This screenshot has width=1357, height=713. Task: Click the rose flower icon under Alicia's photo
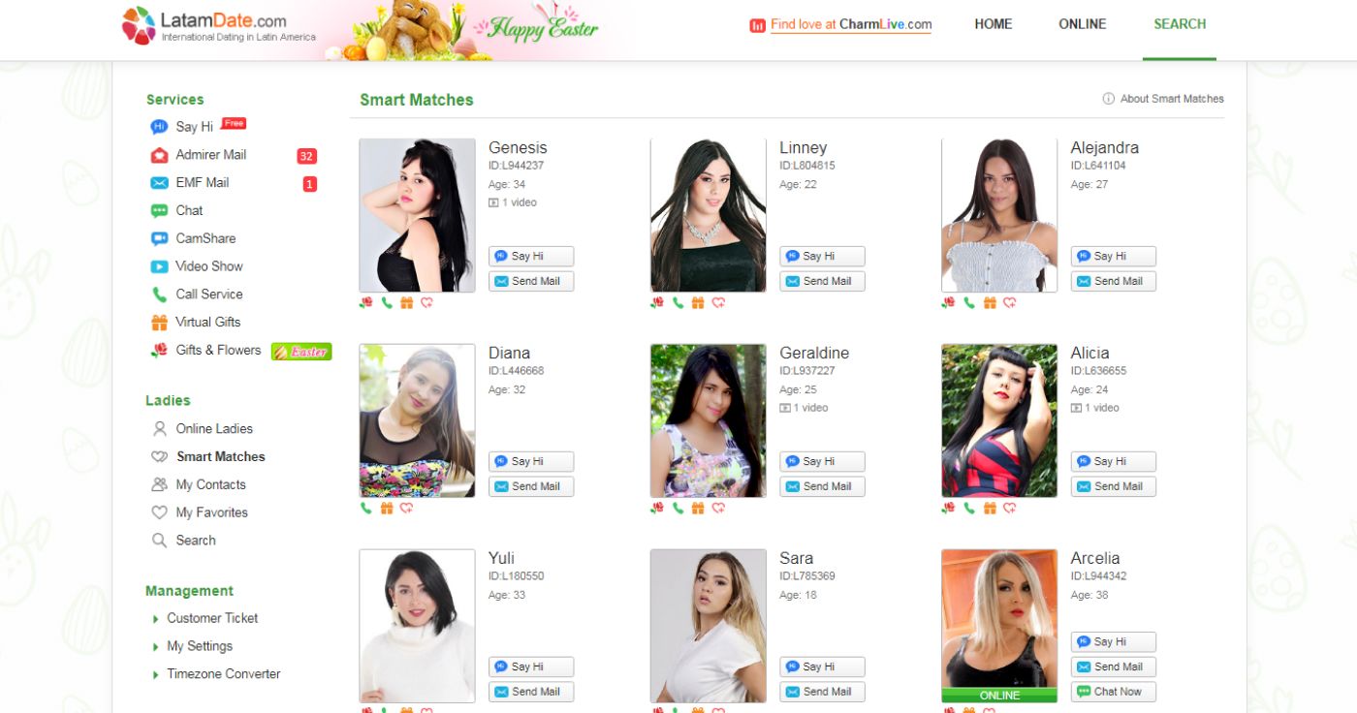point(948,508)
